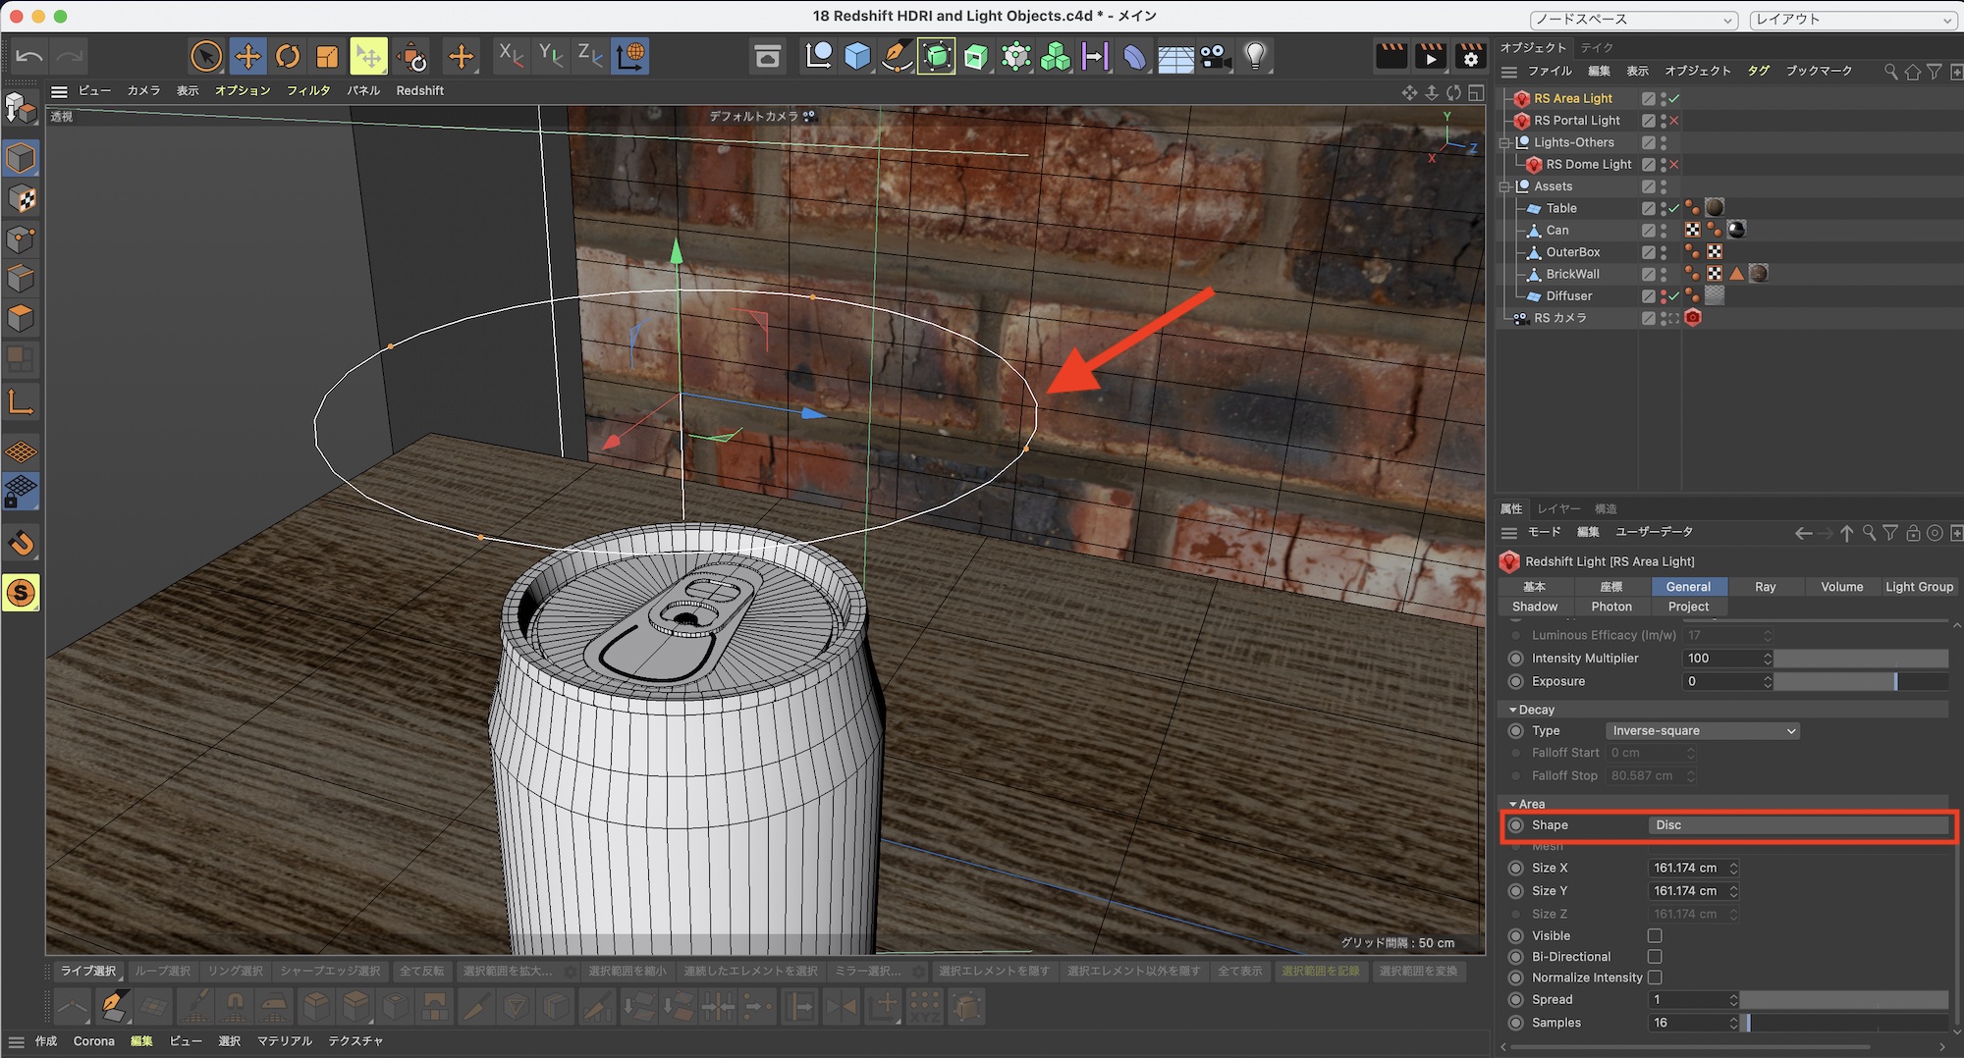The image size is (1964, 1058).
Task: Click the ライブ選択 button
Action: [88, 971]
